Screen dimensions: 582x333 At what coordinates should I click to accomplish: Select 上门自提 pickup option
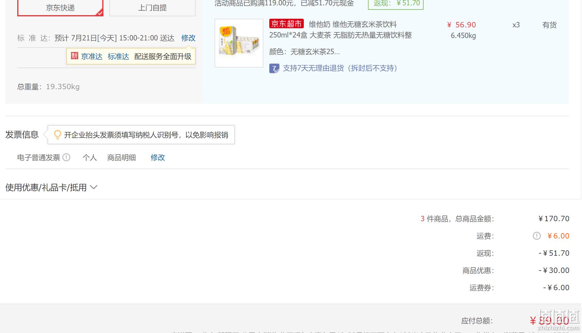pyautogui.click(x=152, y=8)
